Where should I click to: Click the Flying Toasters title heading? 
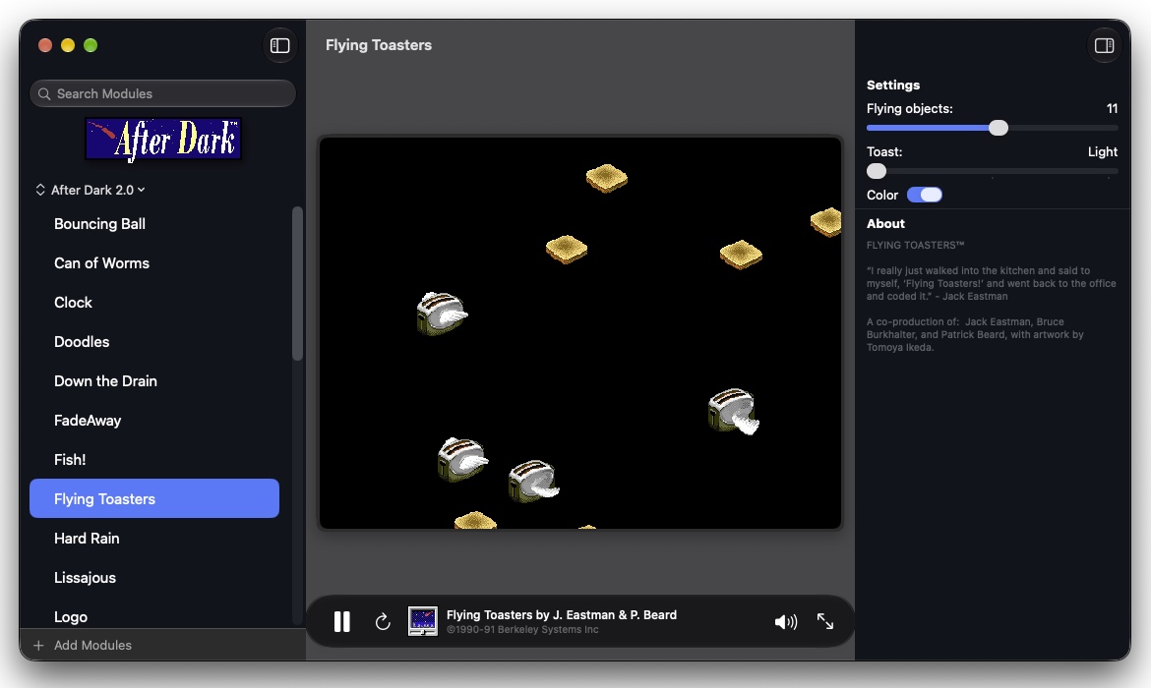coord(379,45)
